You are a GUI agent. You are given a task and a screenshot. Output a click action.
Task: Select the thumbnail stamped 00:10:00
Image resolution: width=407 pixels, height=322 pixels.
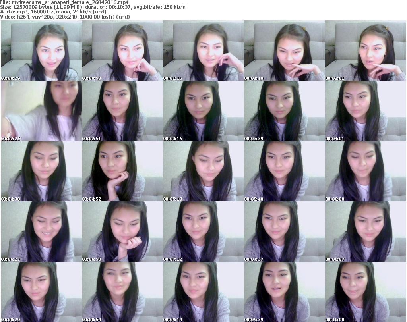pyautogui.click(x=366, y=292)
